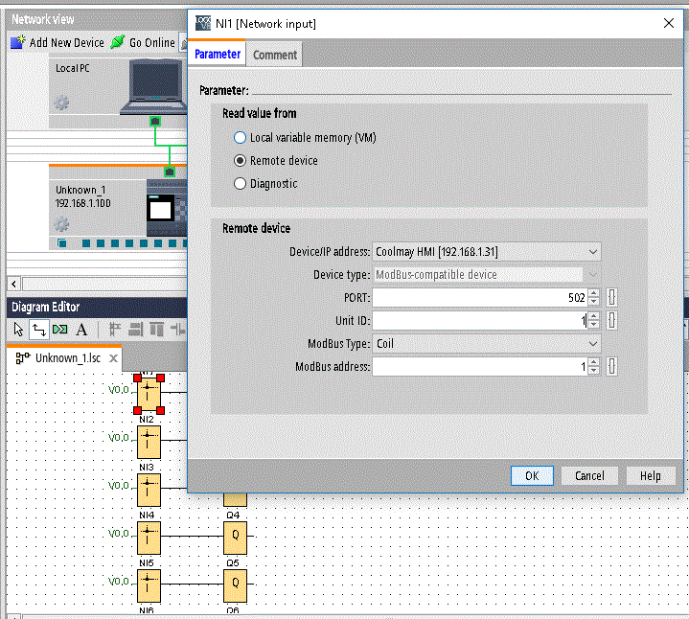The image size is (689, 619).
Task: Click the Unknown_1 192.168.1.100 device label
Action: coord(82,196)
